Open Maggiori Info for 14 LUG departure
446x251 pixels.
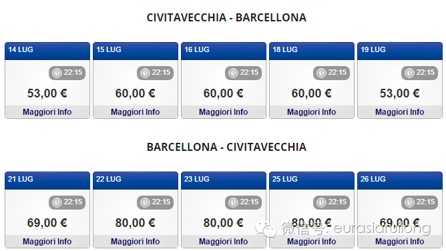click(47, 112)
